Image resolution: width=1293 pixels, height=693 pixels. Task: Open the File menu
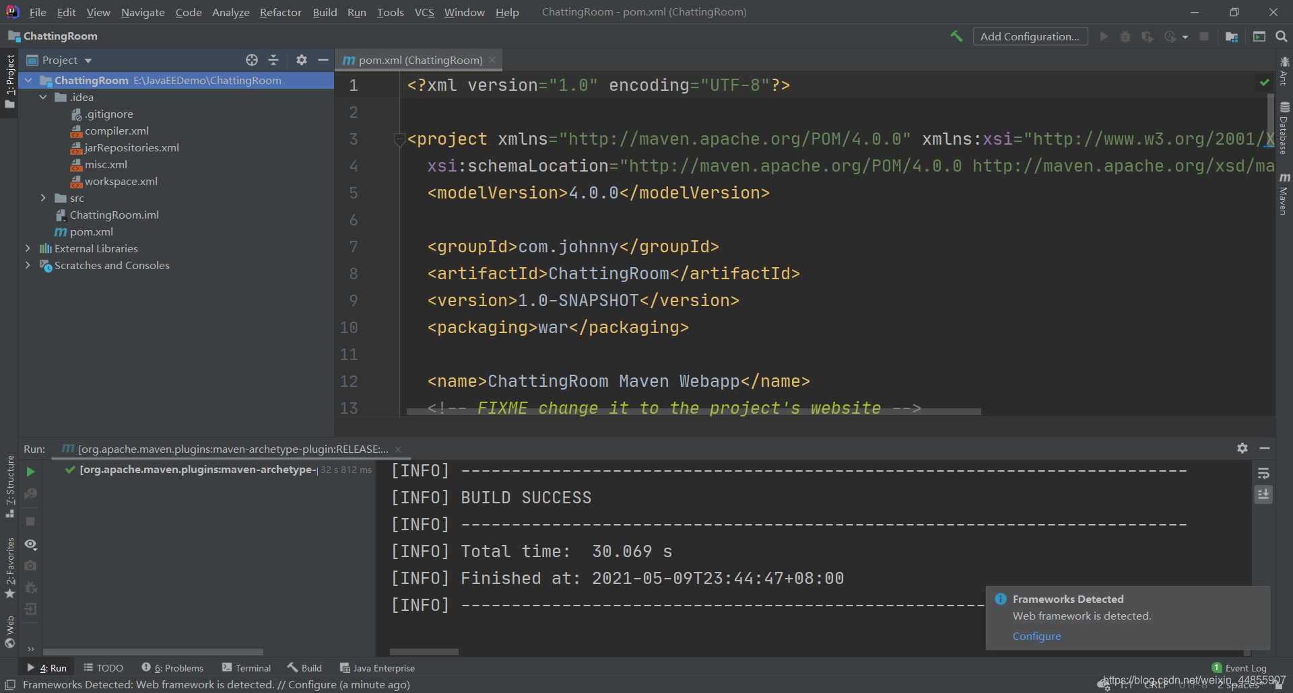[38, 12]
